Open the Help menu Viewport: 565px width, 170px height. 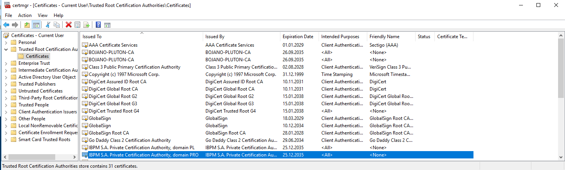(x=58, y=15)
